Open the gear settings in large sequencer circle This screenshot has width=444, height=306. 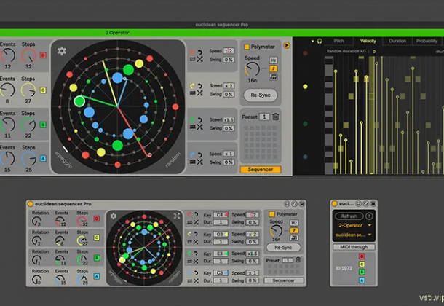coord(62,51)
